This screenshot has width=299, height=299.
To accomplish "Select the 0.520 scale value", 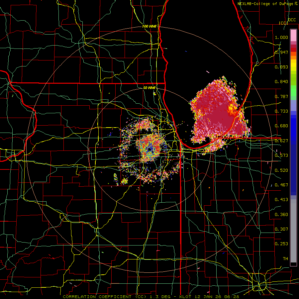I will pyautogui.click(x=281, y=170).
